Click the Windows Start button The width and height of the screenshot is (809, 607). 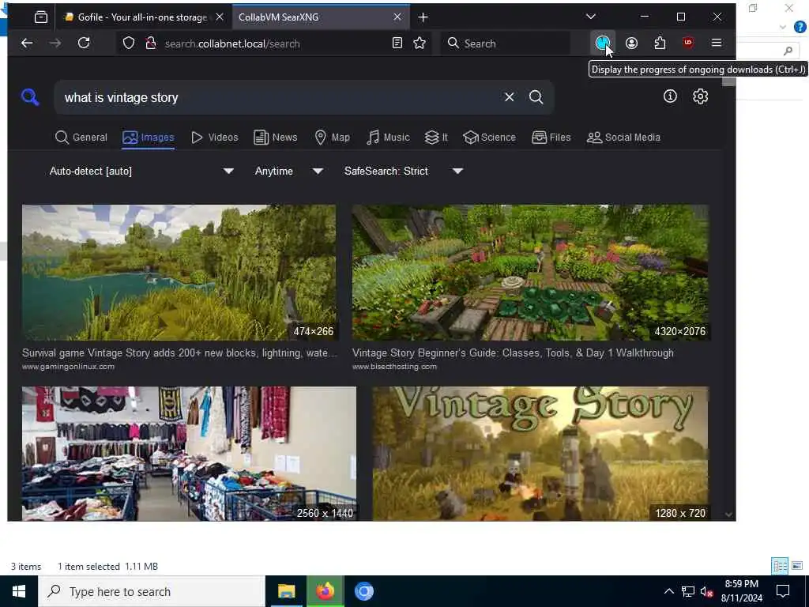tap(19, 591)
